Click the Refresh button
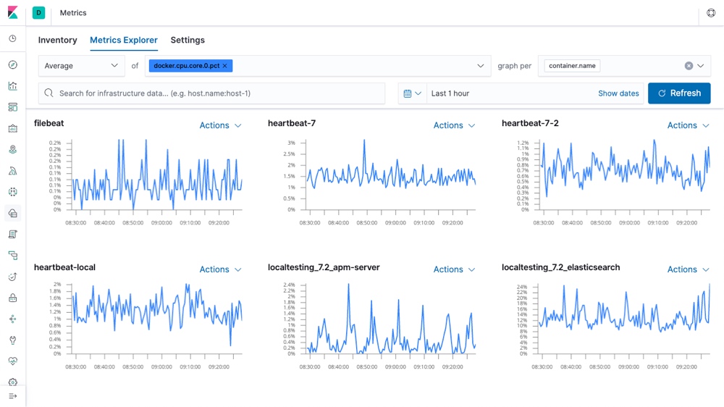The width and height of the screenshot is (724, 407). pyautogui.click(x=679, y=93)
